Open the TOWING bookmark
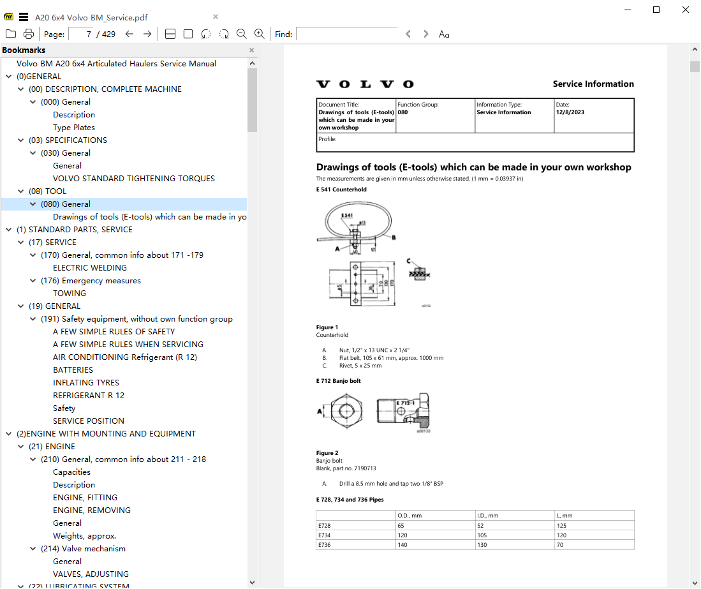The height and width of the screenshot is (589, 701). point(70,294)
